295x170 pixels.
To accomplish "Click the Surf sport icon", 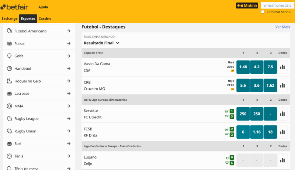I will 9,143.
